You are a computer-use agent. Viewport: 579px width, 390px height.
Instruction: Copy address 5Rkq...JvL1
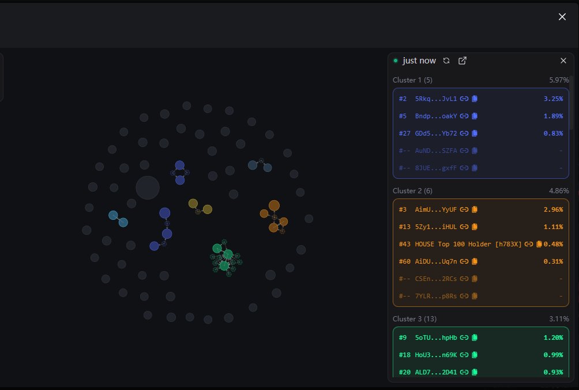tap(475, 99)
